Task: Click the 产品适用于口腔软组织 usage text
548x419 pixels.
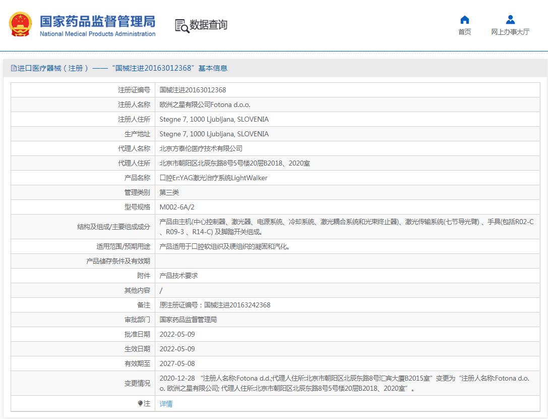Action: (225, 246)
